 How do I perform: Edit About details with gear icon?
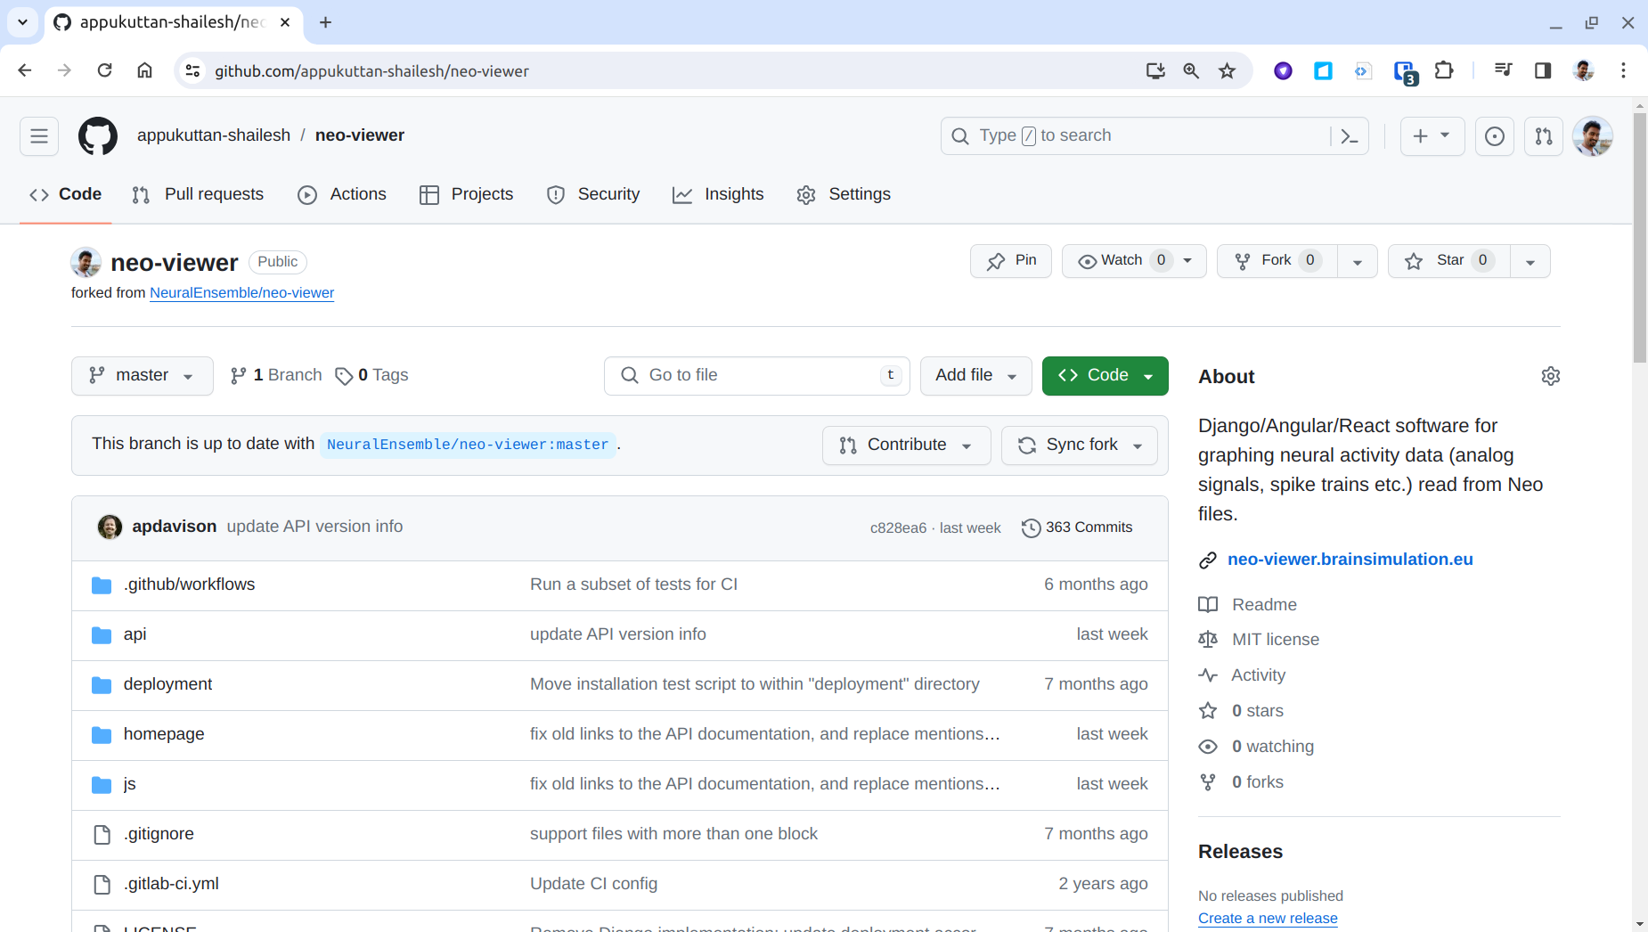coord(1550,376)
